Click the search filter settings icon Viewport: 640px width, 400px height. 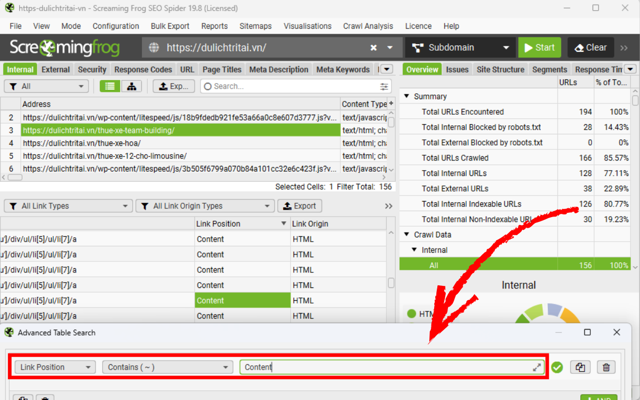[x=384, y=86]
